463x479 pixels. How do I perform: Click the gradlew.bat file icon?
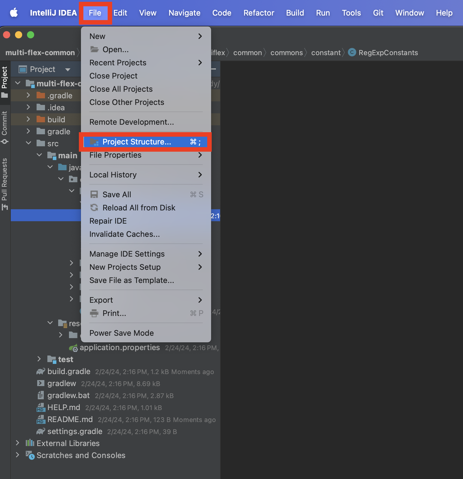tap(40, 395)
